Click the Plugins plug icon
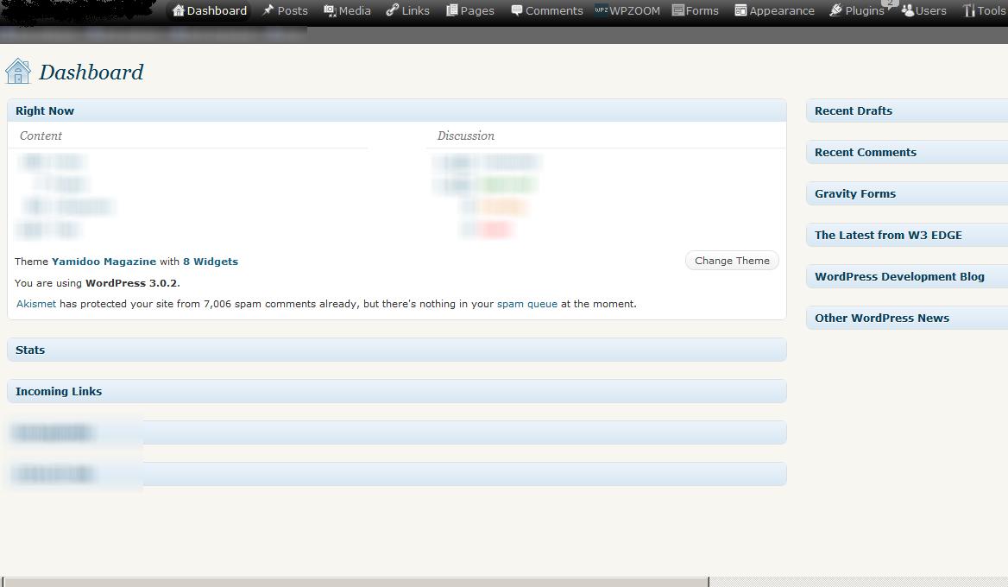The height and width of the screenshot is (587, 1008). tap(835, 10)
